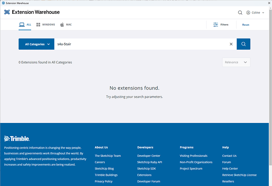The height and width of the screenshot is (186, 272).
Task: Open the All Categories dropdown
Action: 36,44
